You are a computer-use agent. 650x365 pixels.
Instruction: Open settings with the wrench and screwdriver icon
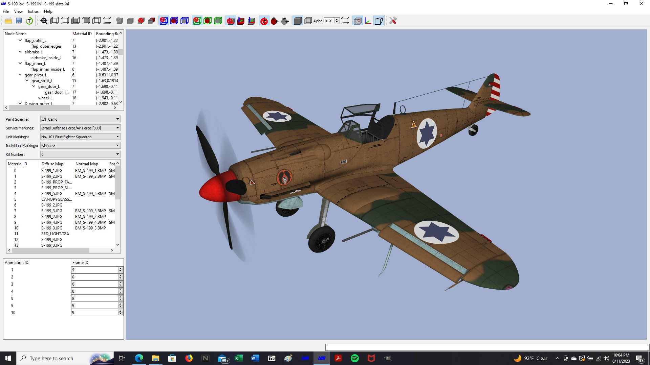coord(393,21)
